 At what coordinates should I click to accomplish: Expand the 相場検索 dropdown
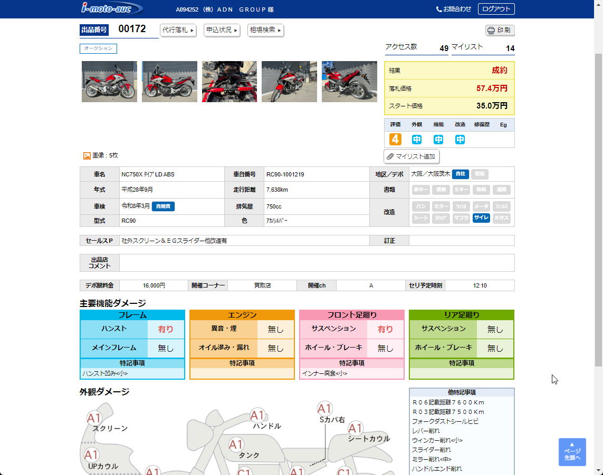[x=265, y=30]
